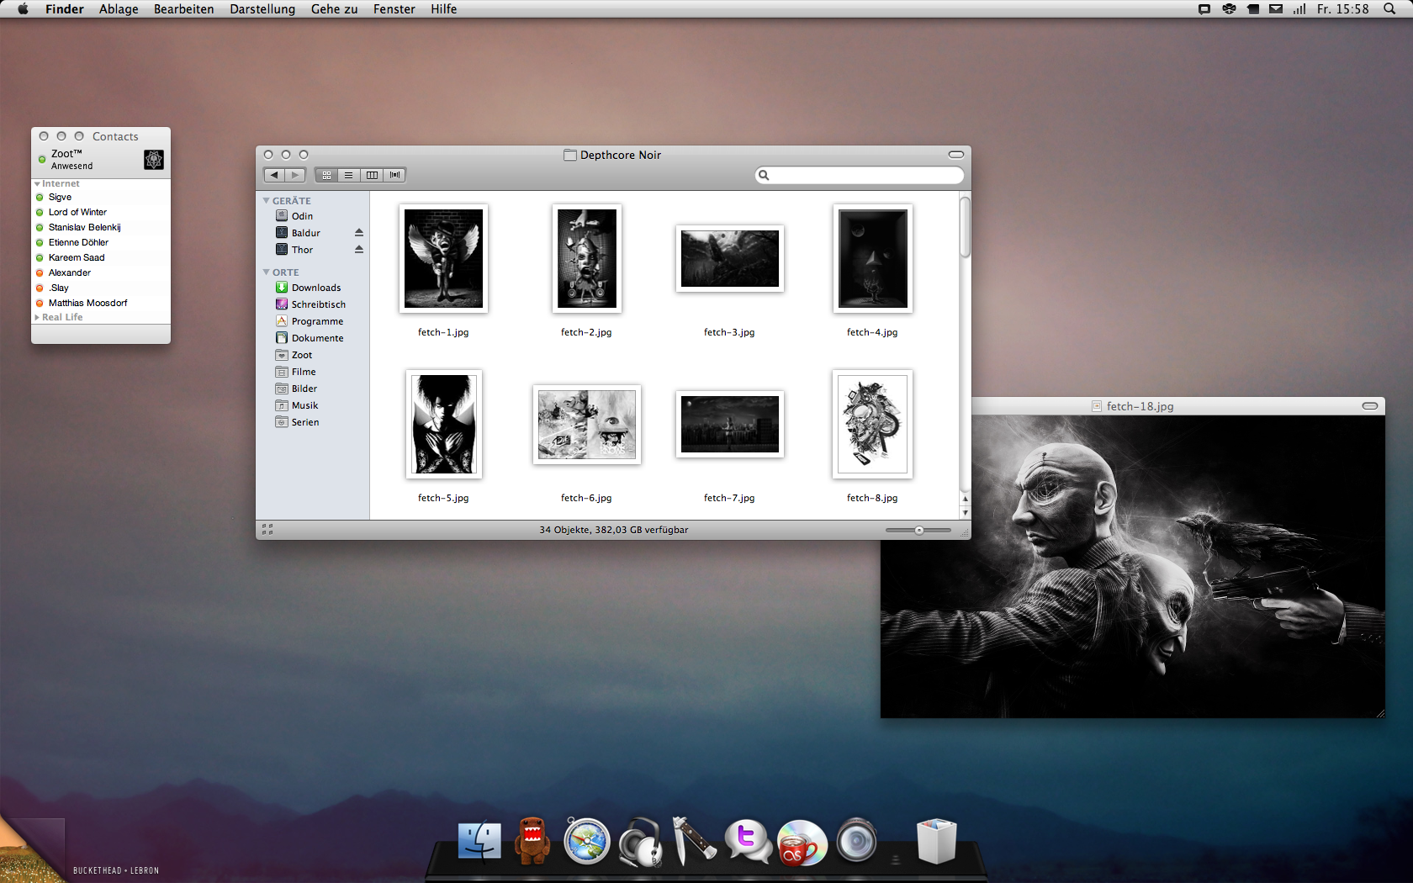The height and width of the screenshot is (883, 1413).
Task: Go forward in Finder window
Action: click(294, 175)
